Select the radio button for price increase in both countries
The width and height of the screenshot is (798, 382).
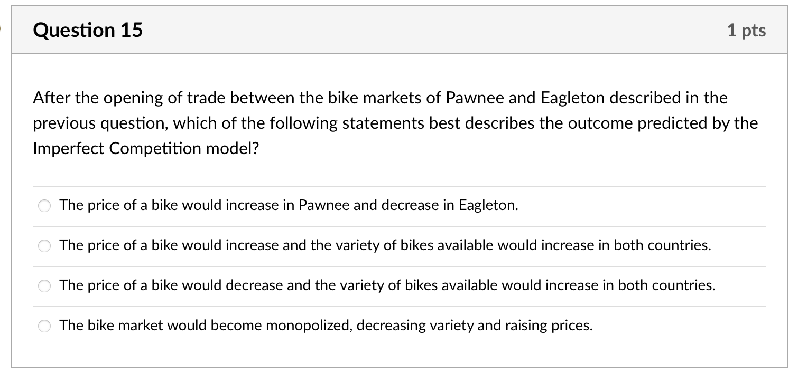44,246
